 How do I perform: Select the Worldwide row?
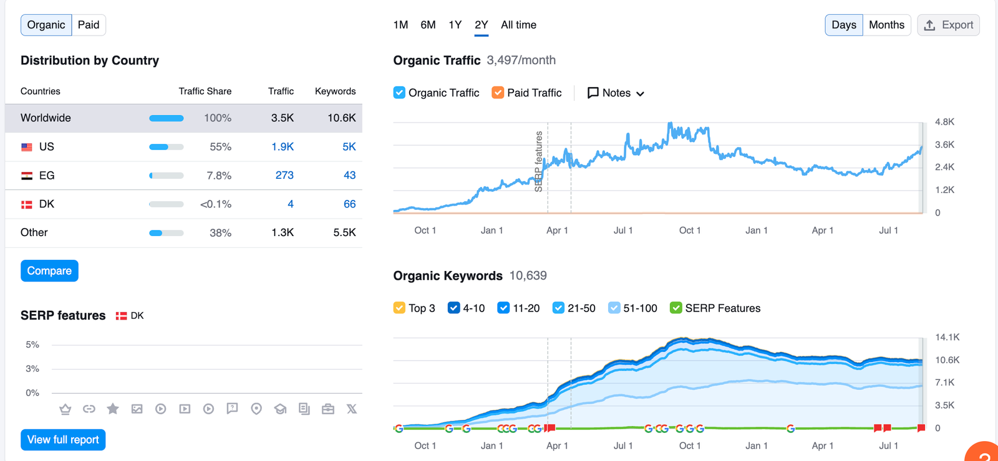click(x=183, y=118)
